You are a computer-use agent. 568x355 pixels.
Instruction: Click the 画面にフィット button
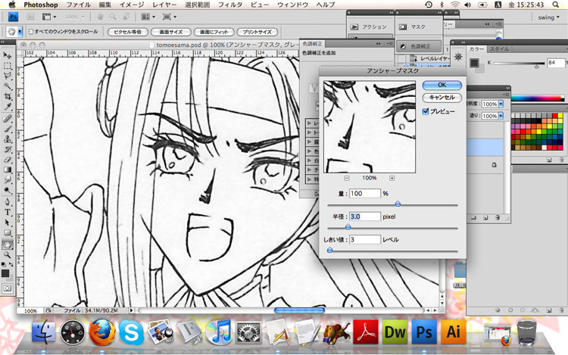(x=214, y=32)
